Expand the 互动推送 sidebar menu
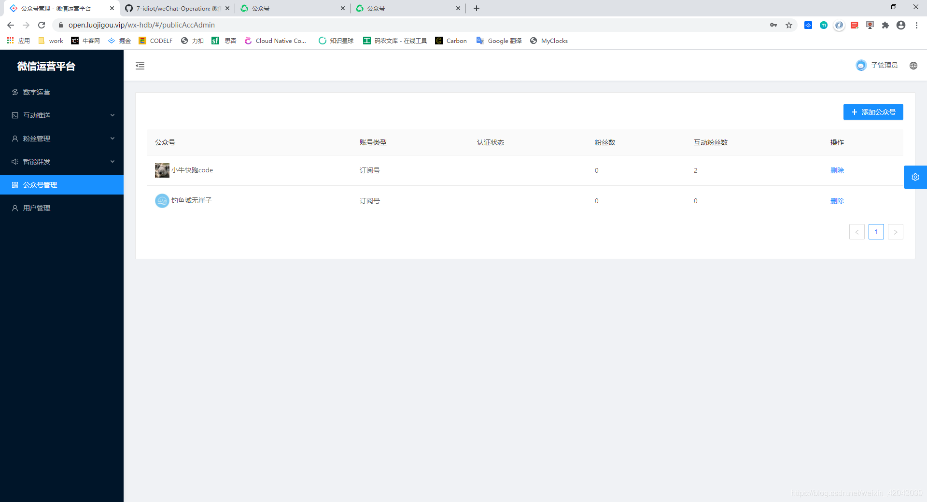Screen dimensions: 927x502 pyautogui.click(x=62, y=115)
